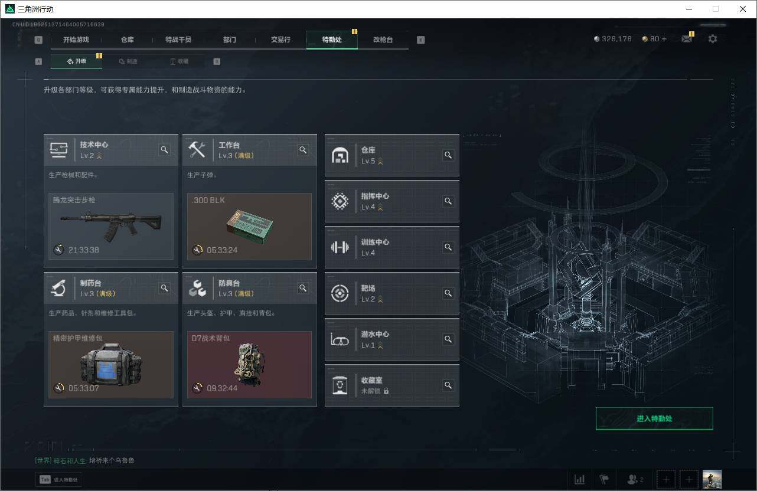Click the 进入特勤处 green button
Viewport: 757px width, 491px height.
tap(654, 418)
